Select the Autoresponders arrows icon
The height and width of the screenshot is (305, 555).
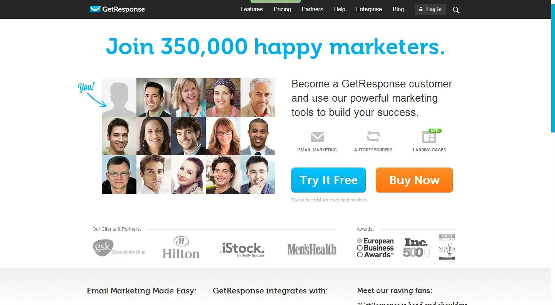373,136
